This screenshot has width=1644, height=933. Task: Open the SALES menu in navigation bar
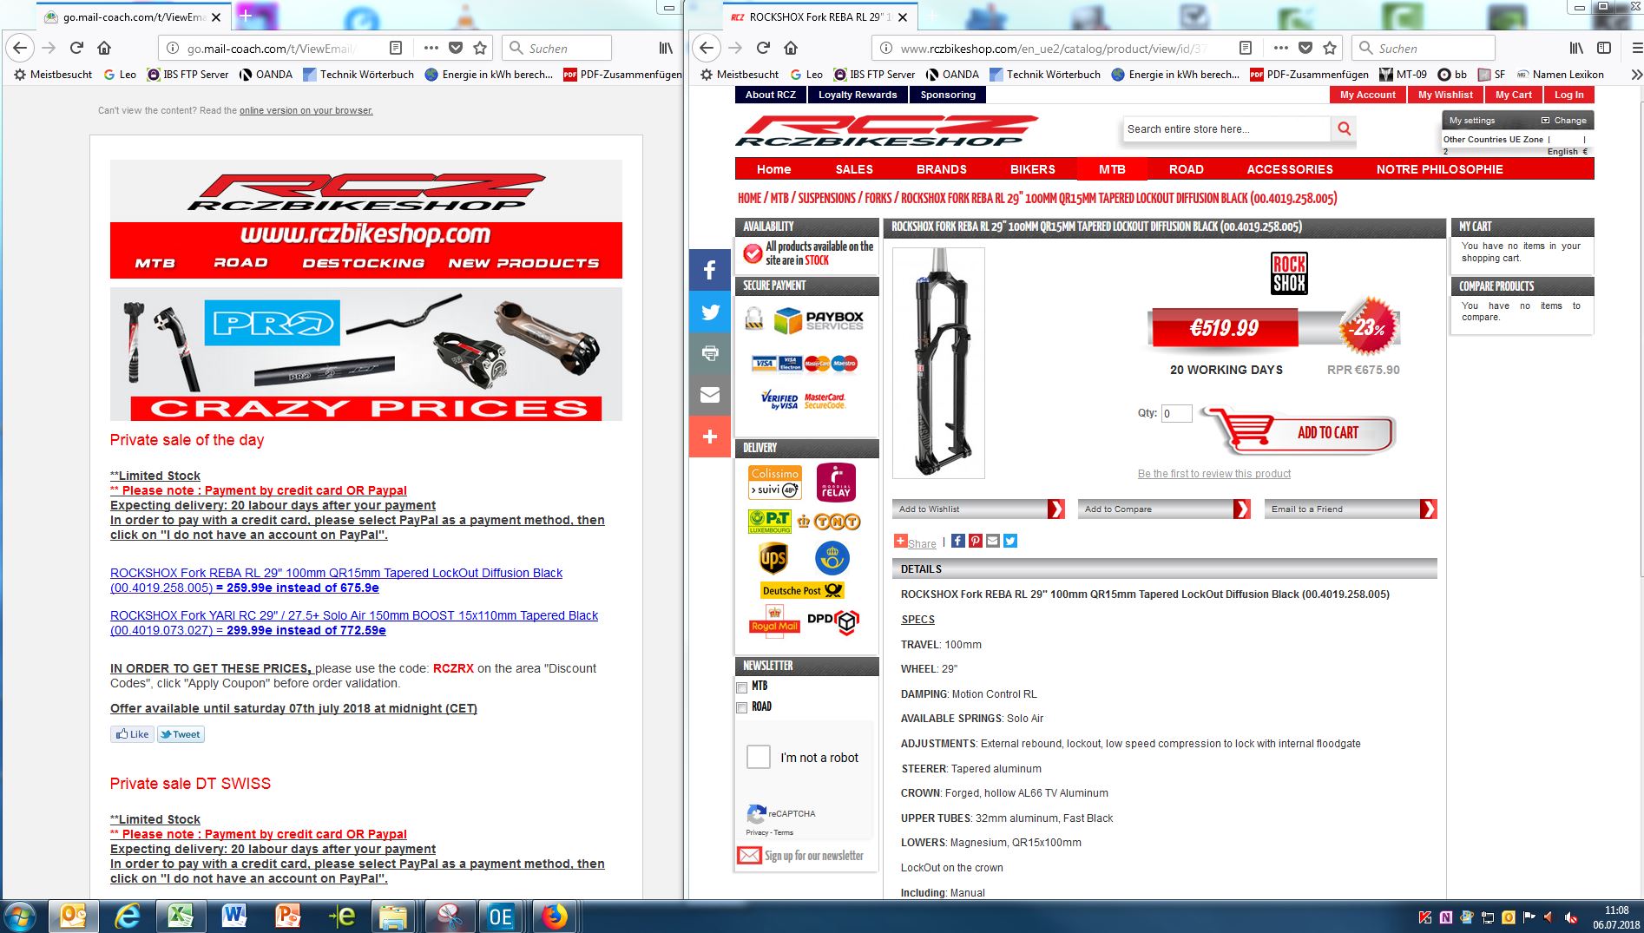(854, 169)
